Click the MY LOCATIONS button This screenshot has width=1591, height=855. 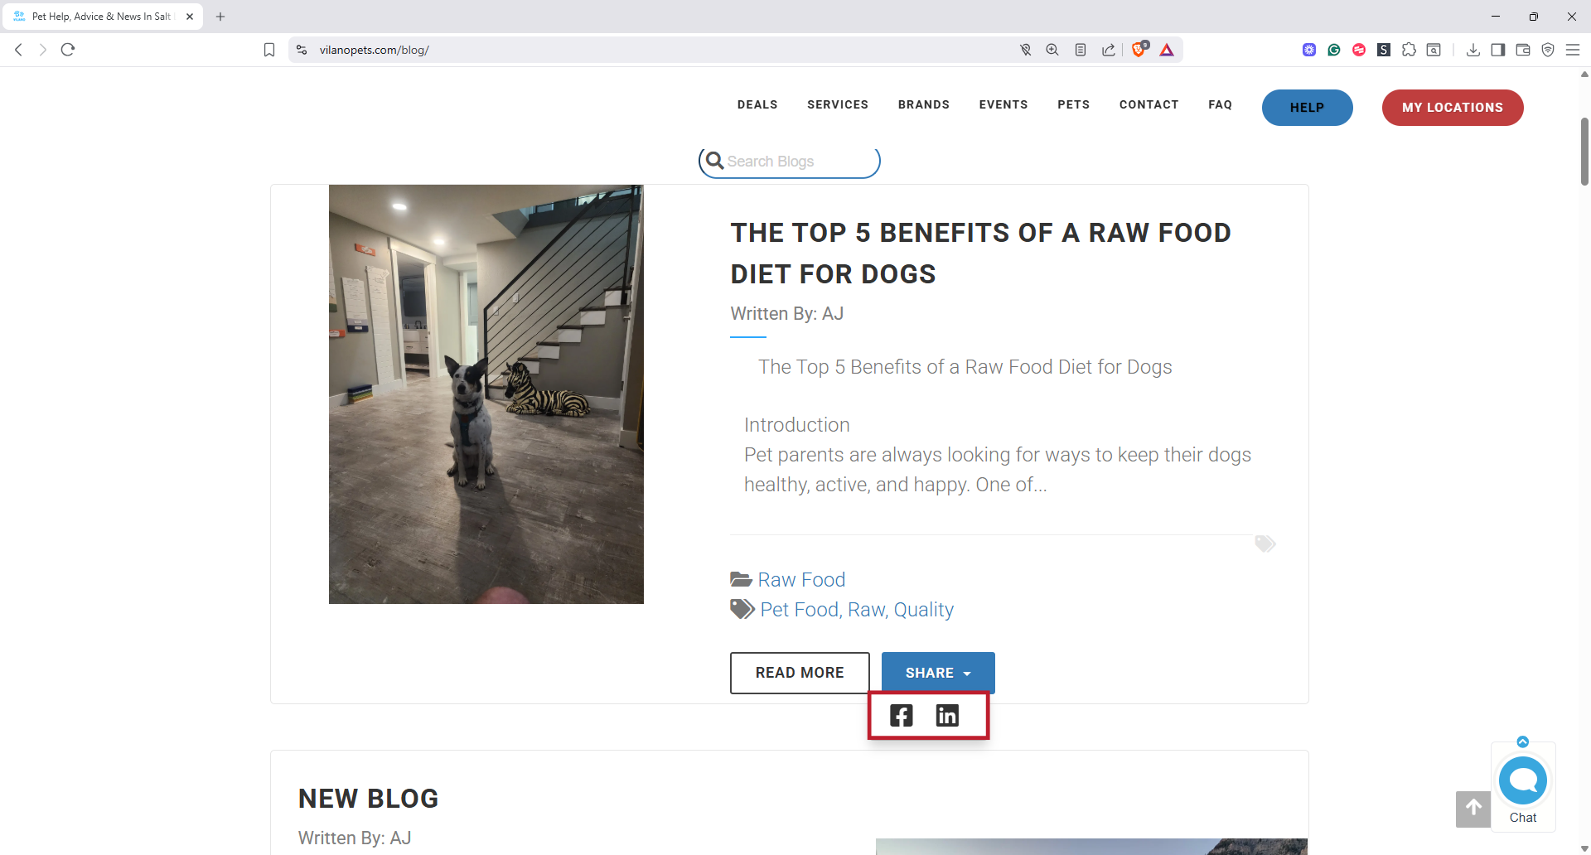coord(1453,108)
